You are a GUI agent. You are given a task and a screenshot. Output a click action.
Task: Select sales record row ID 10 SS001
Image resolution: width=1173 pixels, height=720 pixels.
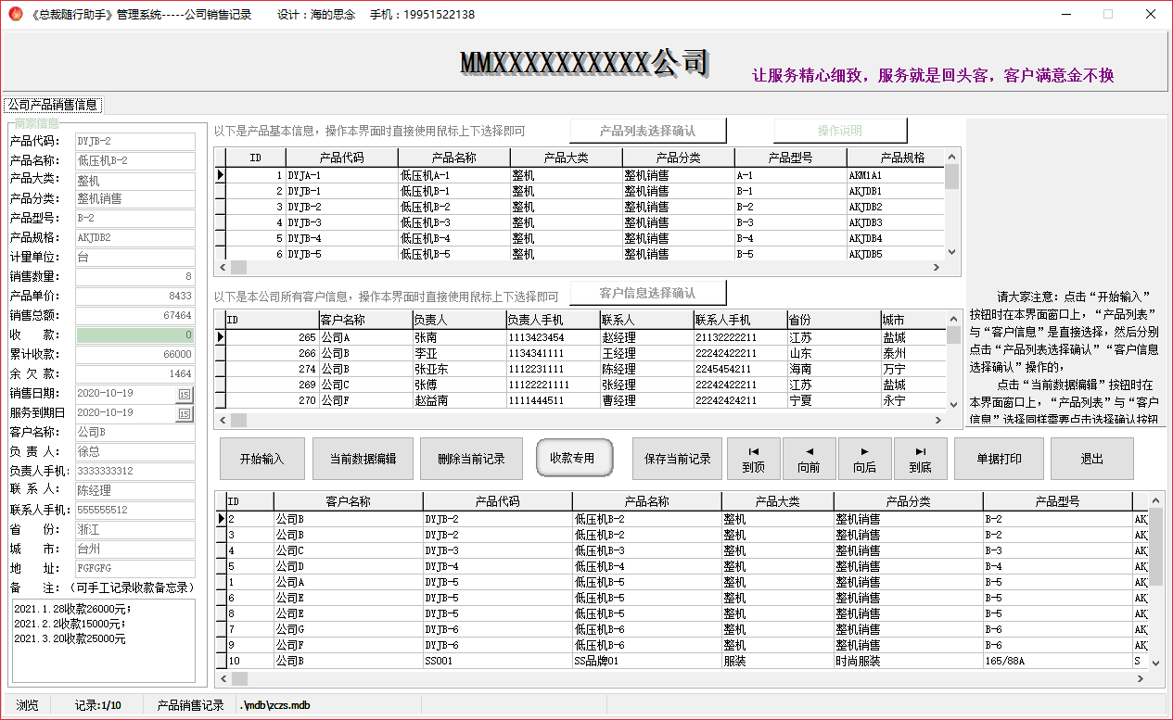682,661
